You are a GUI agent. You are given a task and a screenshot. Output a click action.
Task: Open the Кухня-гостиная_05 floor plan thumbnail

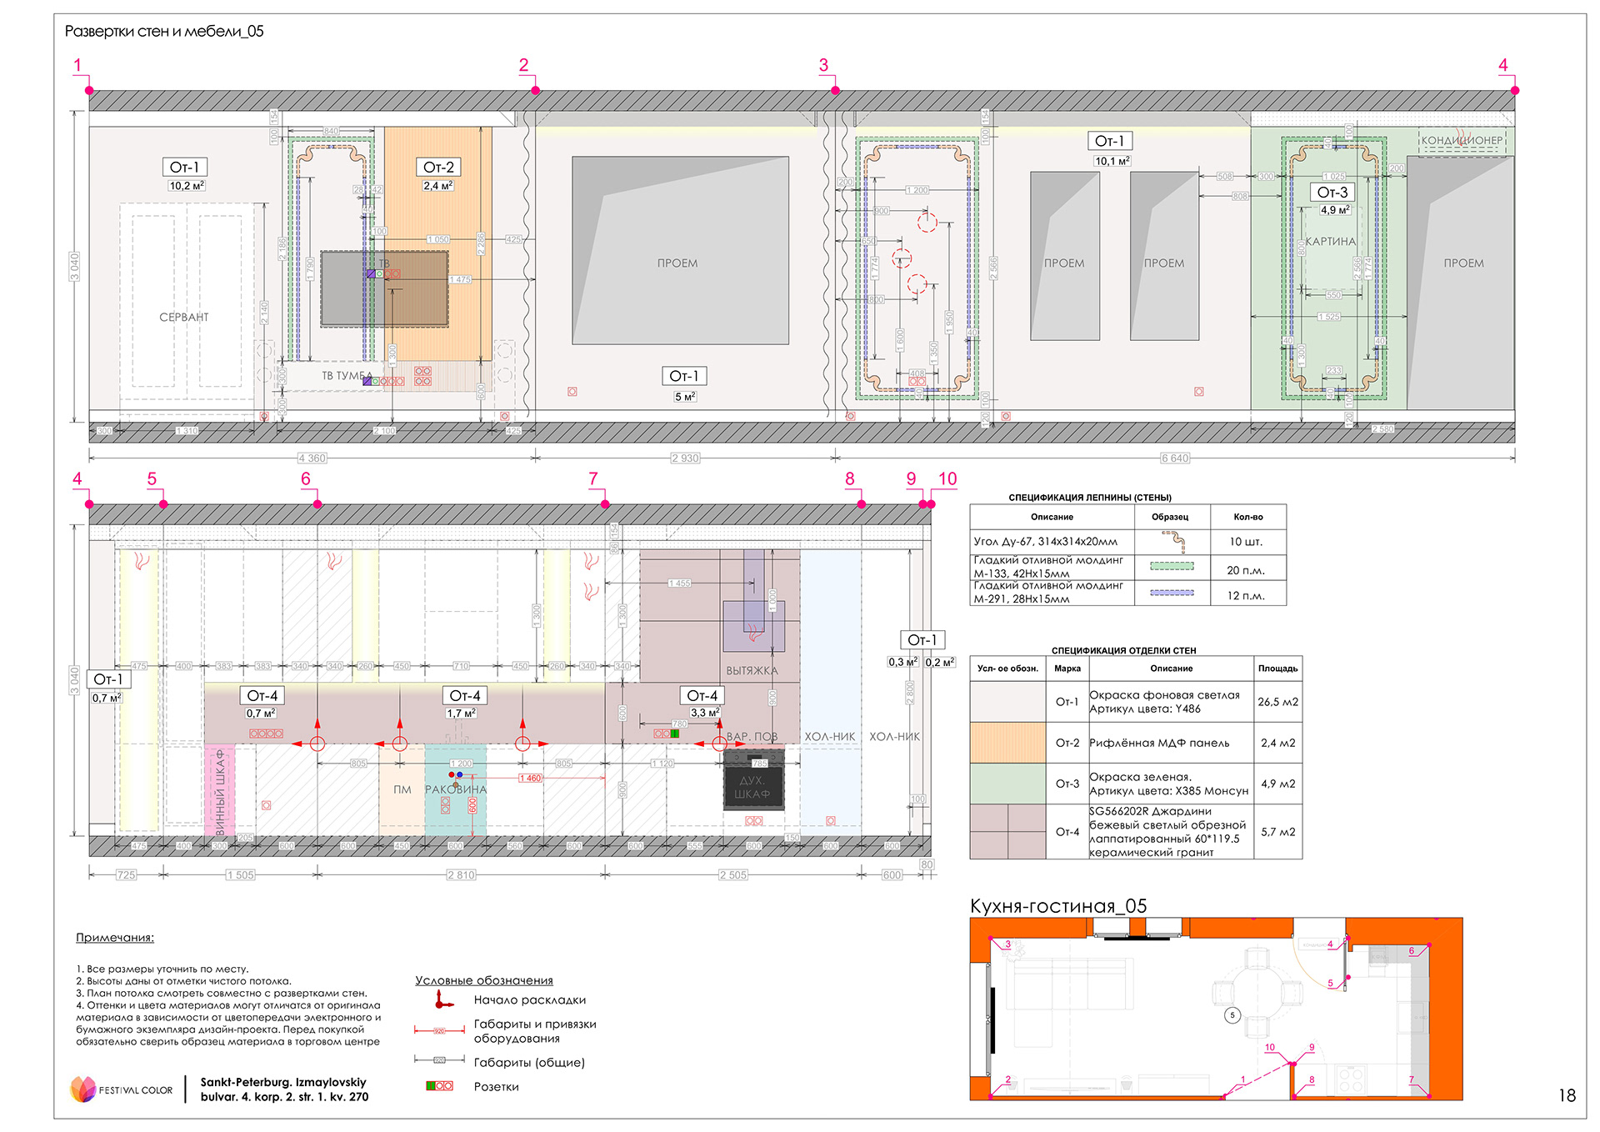click(x=1216, y=1009)
